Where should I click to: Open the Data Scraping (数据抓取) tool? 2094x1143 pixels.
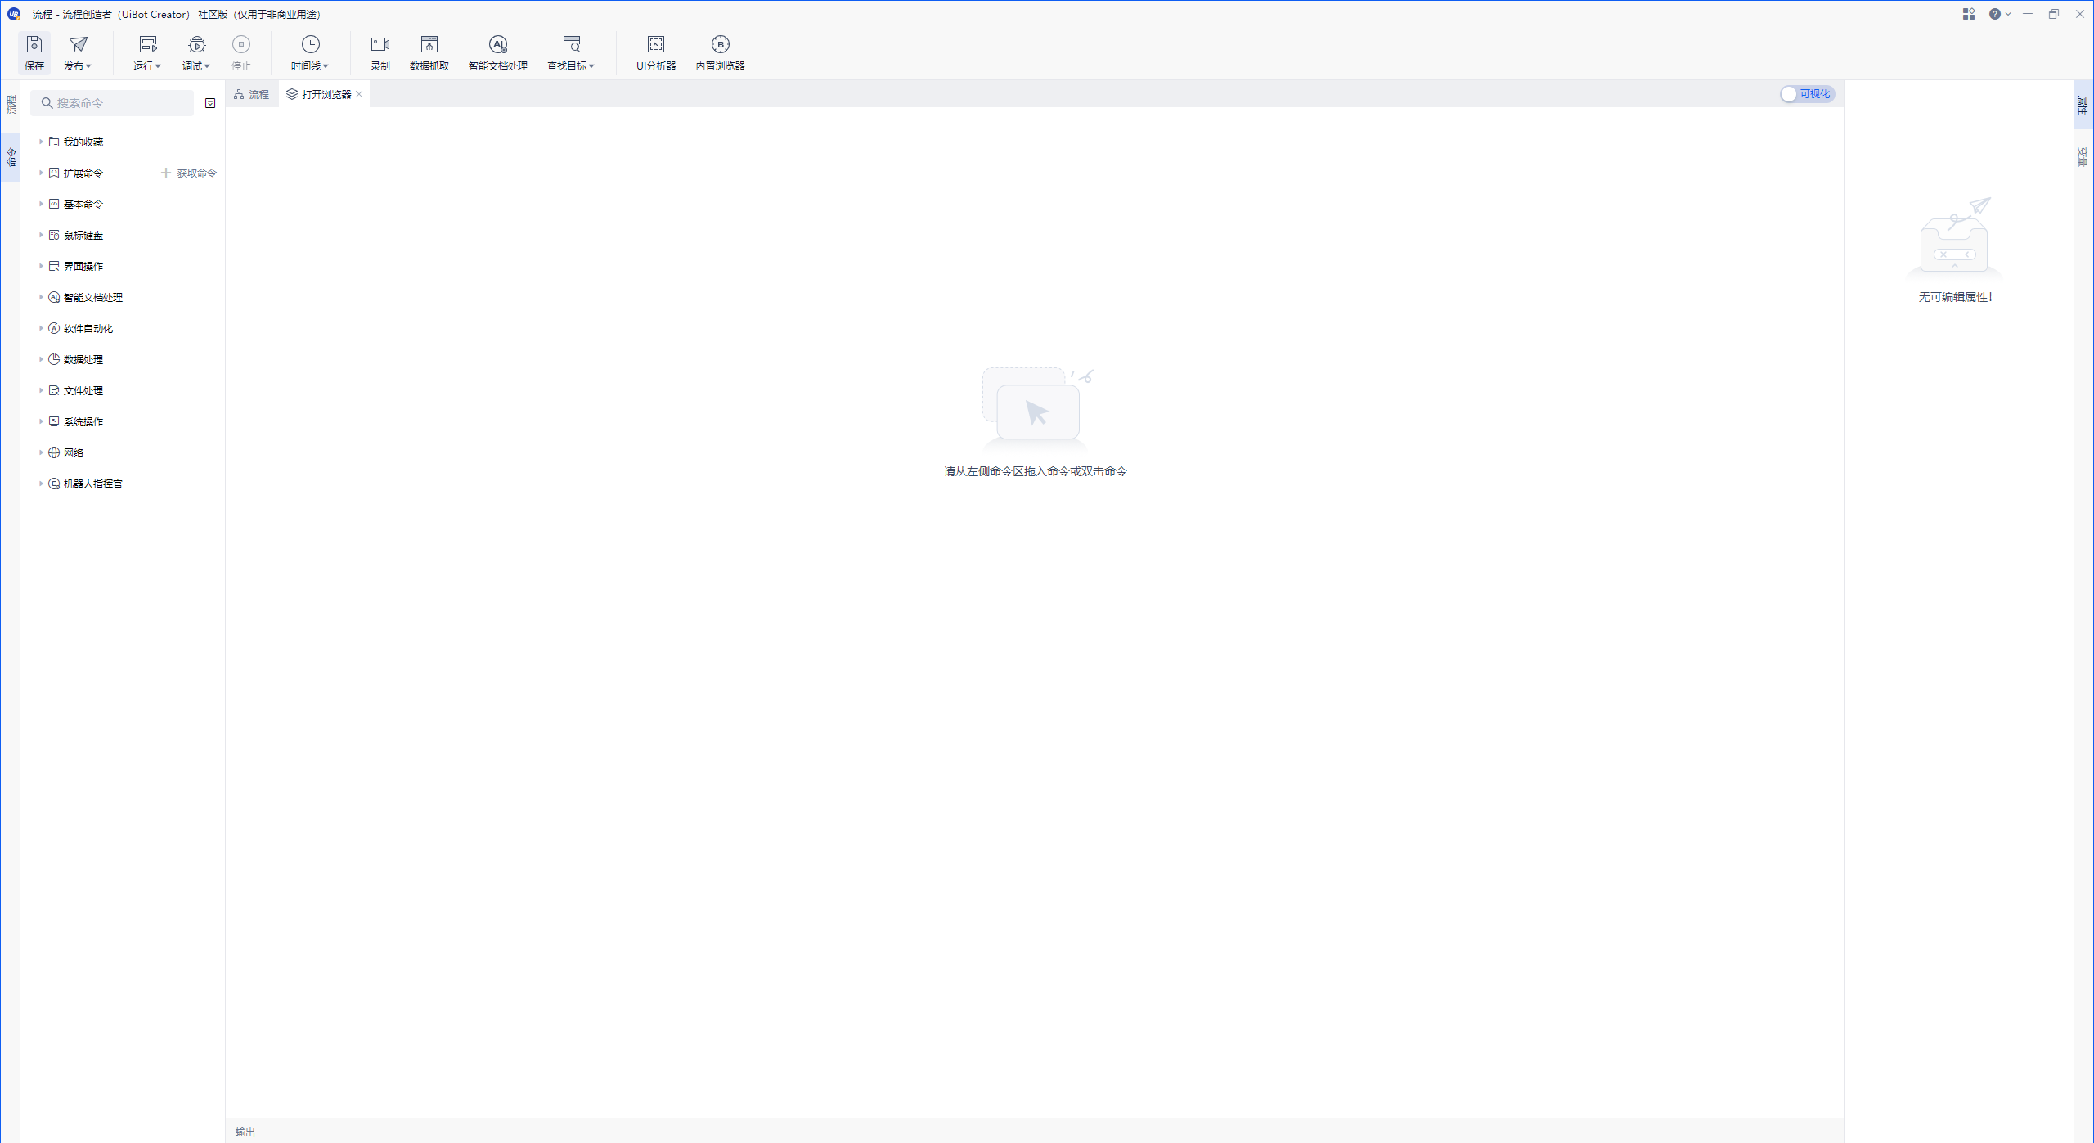[x=429, y=45]
